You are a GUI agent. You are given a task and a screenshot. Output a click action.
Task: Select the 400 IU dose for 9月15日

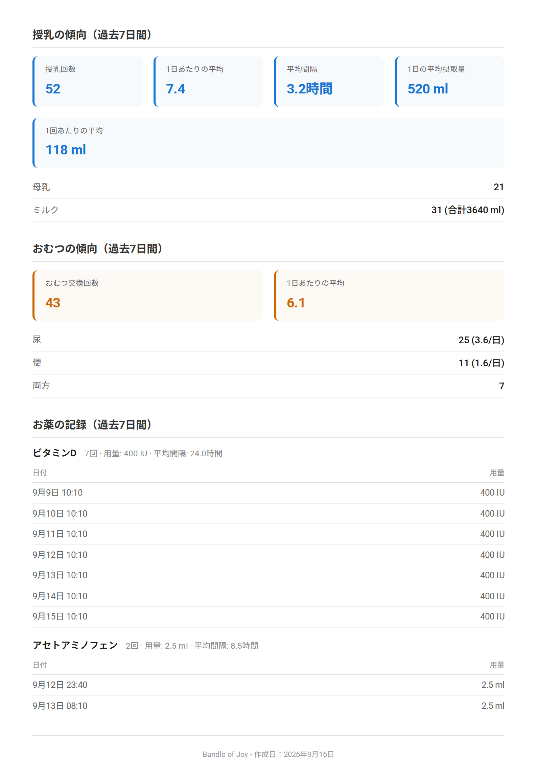tap(492, 616)
